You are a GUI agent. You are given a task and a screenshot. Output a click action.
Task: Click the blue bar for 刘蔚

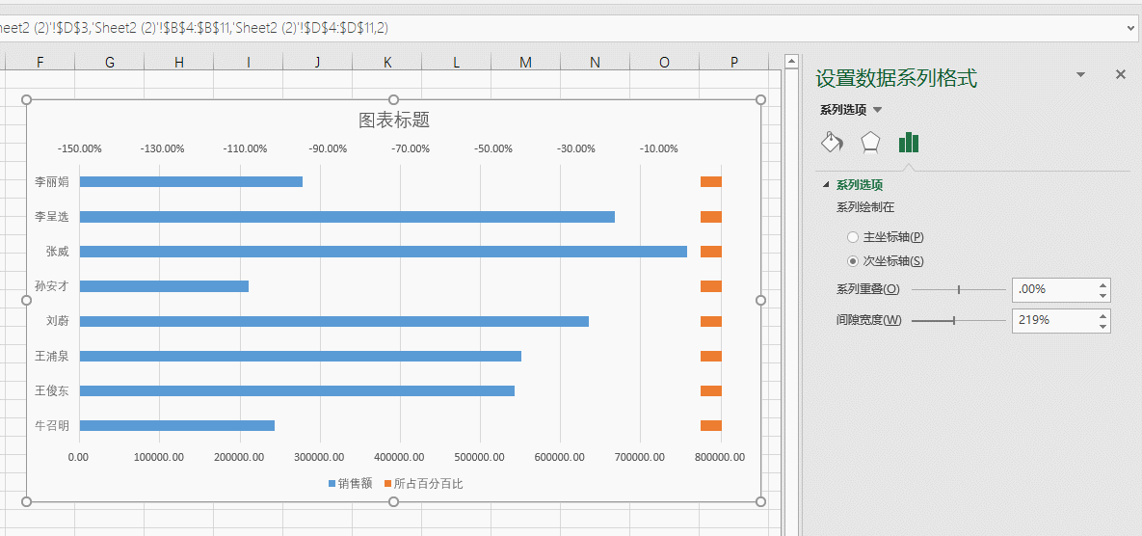click(333, 321)
